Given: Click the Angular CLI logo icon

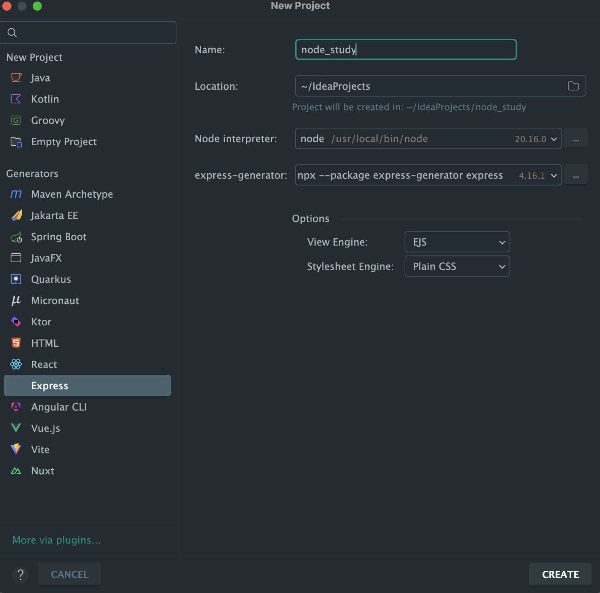Looking at the screenshot, I should [x=16, y=407].
